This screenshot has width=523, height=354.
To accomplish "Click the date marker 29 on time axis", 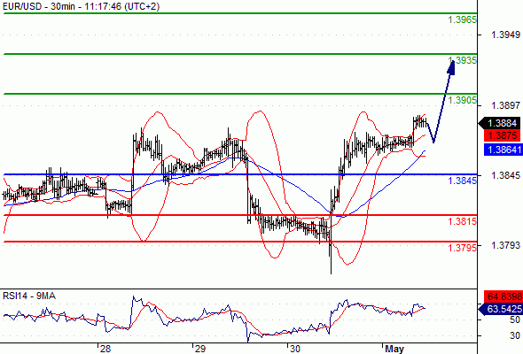I will (x=200, y=349).
